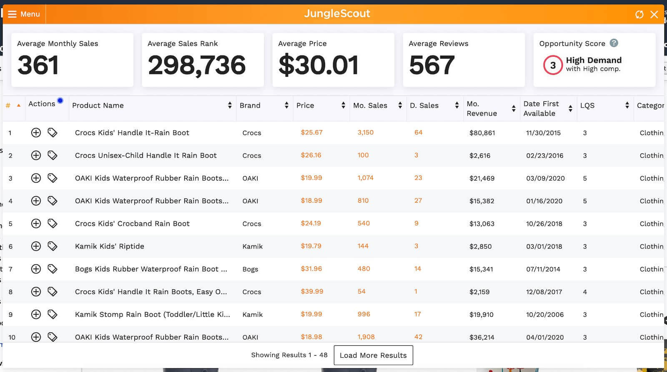Add Kamik Kids' Riptide plus icon
This screenshot has width=667, height=372.
pyautogui.click(x=36, y=246)
